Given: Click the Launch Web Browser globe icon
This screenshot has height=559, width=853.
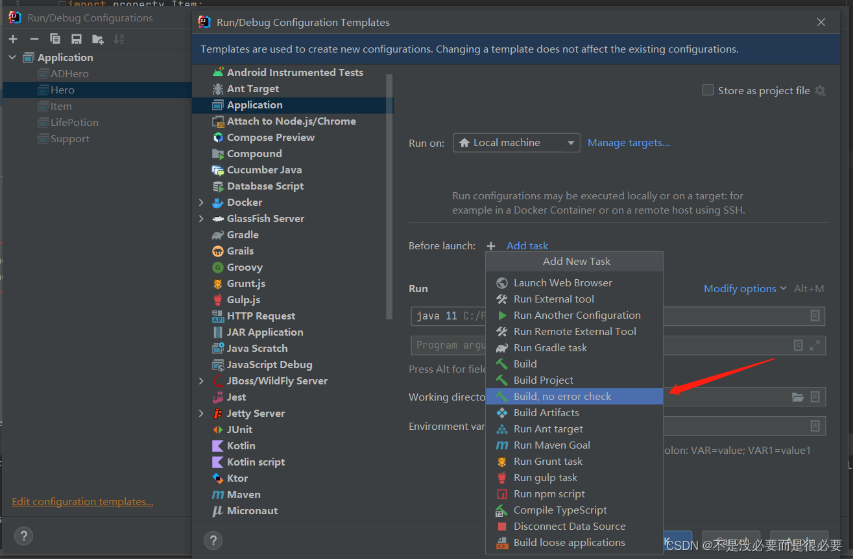Looking at the screenshot, I should [502, 283].
